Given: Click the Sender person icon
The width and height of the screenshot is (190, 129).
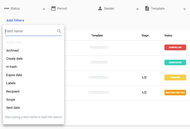Looking at the screenshot, I should 100,9.
